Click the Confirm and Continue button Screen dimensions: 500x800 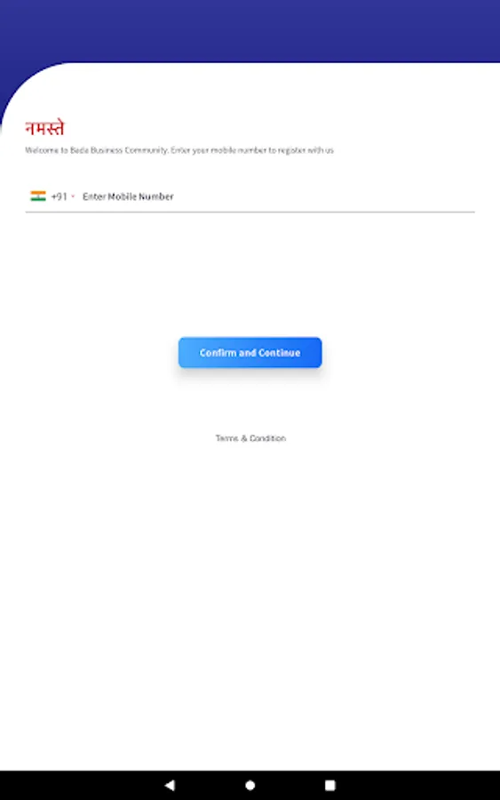(250, 353)
